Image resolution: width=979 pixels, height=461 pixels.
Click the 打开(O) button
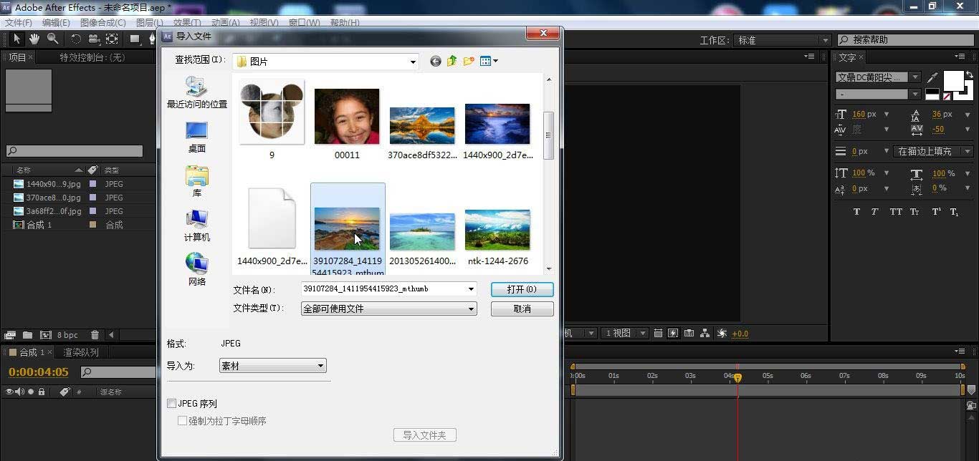(522, 289)
